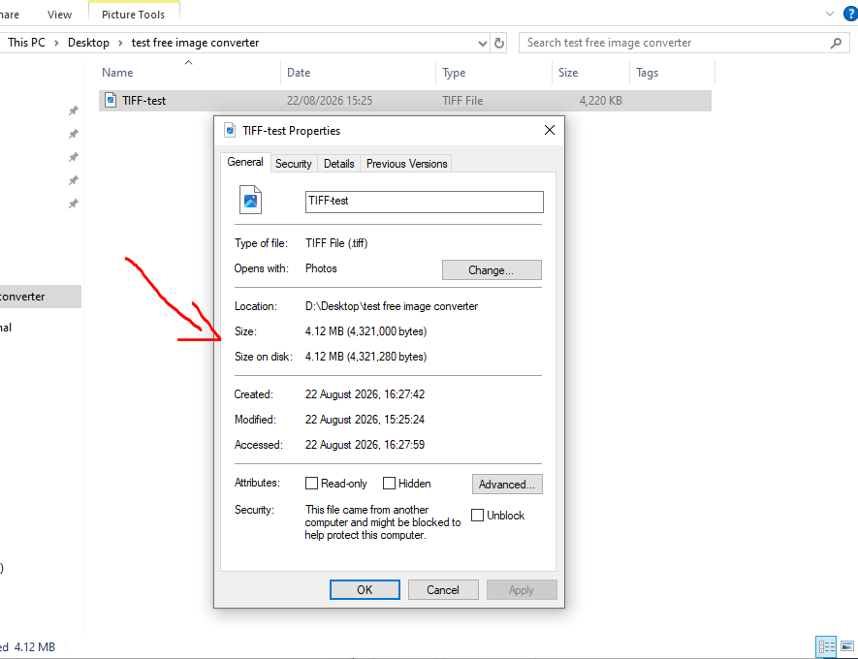This screenshot has width=858, height=659.
Task: Open the address bar history dropdown
Action: tap(482, 44)
